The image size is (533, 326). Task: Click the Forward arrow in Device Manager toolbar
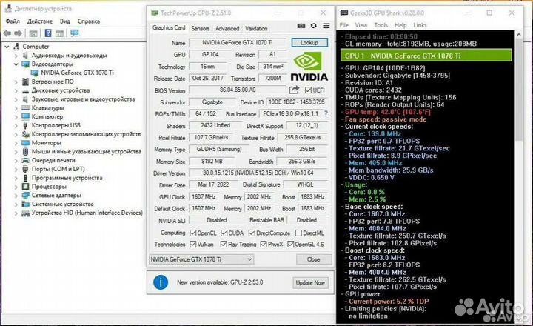(18, 33)
